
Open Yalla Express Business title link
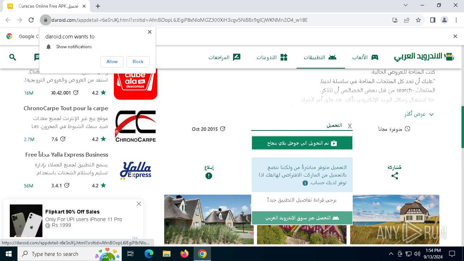tap(67, 155)
